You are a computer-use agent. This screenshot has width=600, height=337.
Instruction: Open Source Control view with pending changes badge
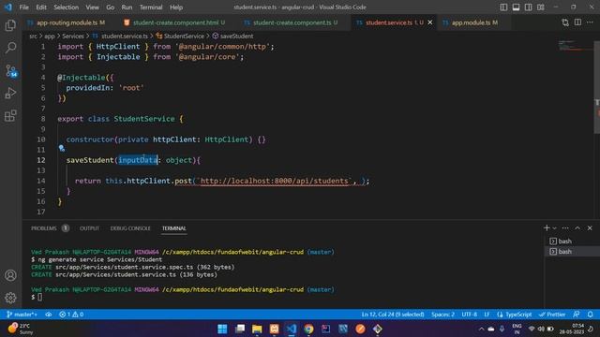(10, 71)
